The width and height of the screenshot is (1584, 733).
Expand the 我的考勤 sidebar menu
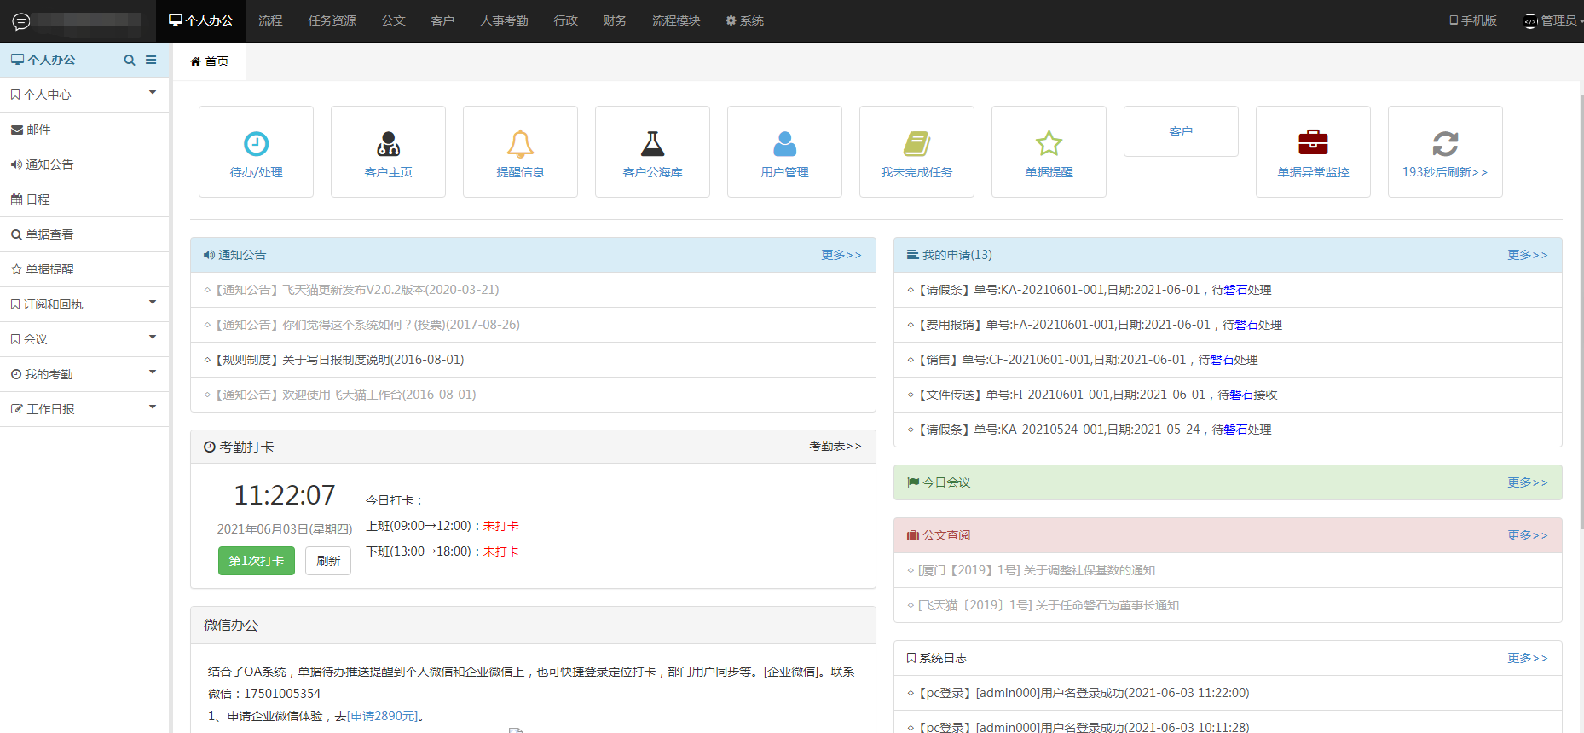pos(84,374)
